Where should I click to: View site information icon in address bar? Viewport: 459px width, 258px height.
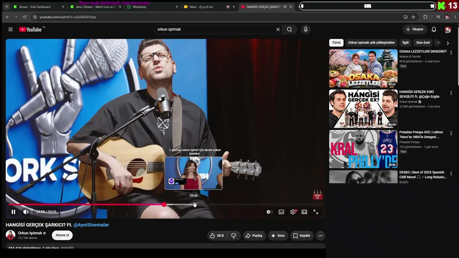coord(35,17)
